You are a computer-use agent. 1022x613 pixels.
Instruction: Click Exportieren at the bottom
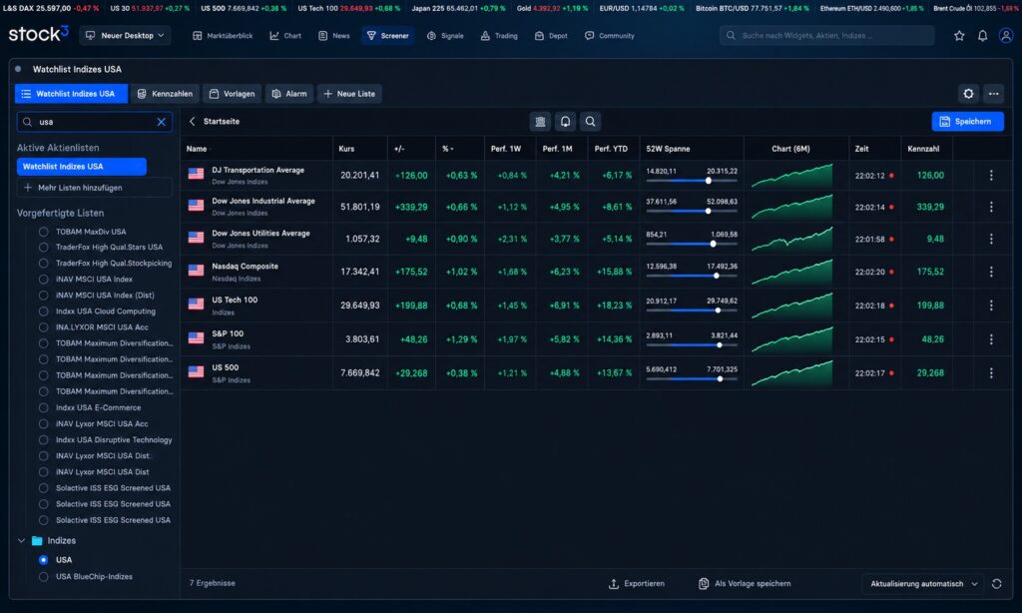click(x=636, y=584)
